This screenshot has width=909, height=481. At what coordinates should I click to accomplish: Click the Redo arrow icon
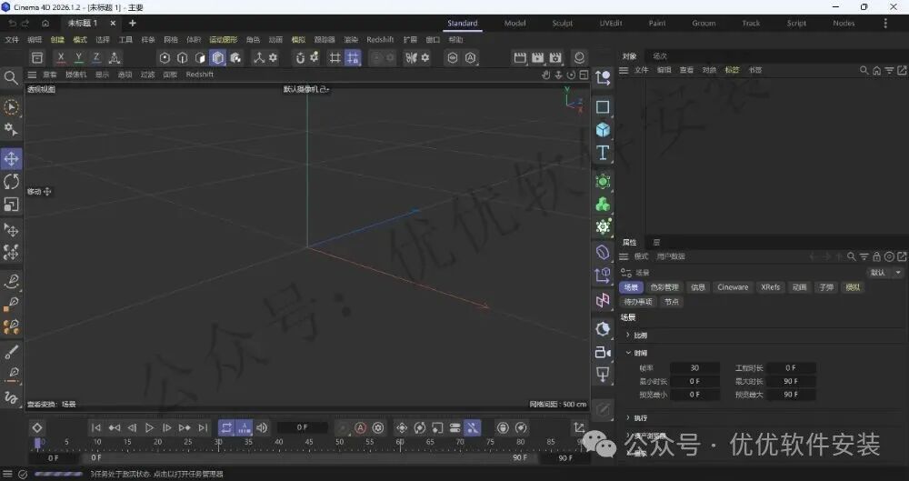point(25,24)
